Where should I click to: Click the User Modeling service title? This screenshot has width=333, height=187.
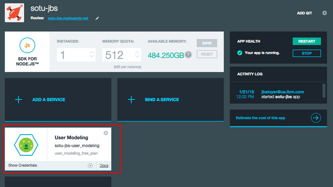tap(71, 138)
